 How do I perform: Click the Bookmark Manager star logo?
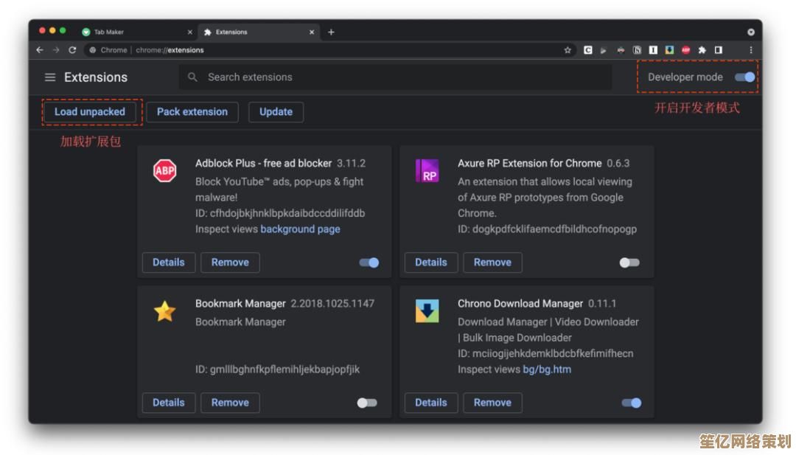pyautogui.click(x=165, y=311)
